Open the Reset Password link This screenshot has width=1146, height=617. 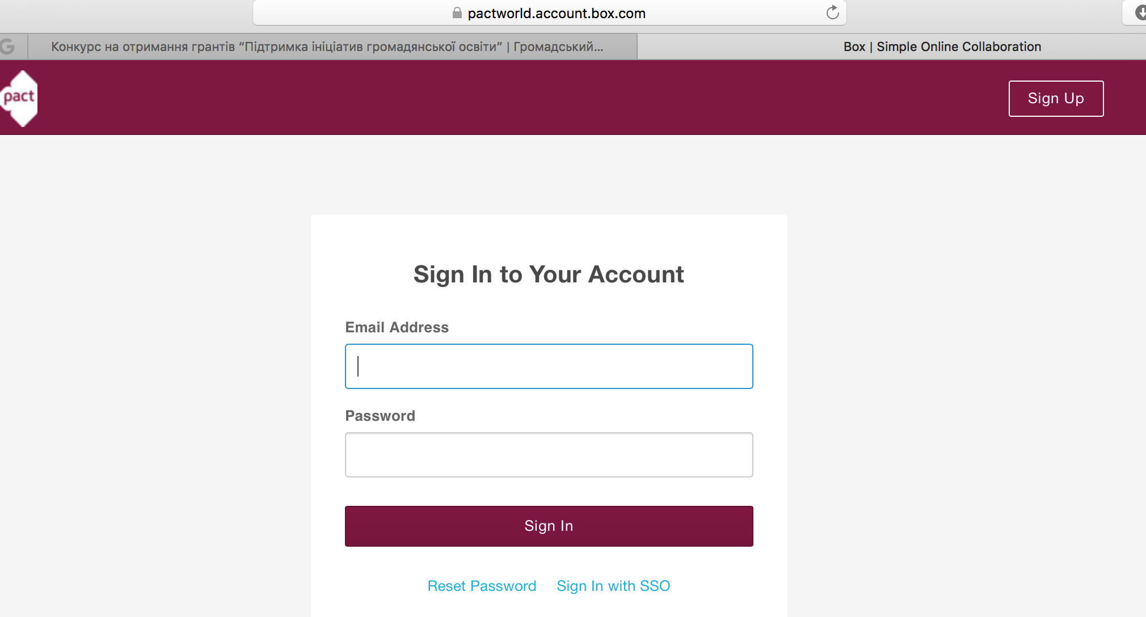(482, 586)
